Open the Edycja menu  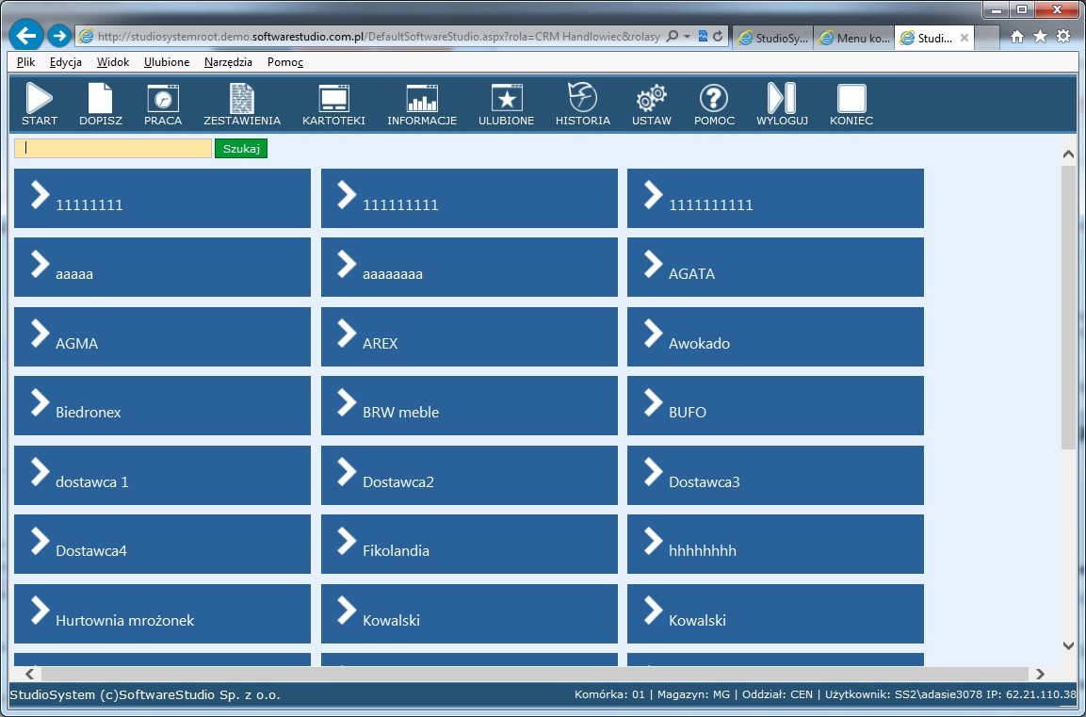coord(66,61)
